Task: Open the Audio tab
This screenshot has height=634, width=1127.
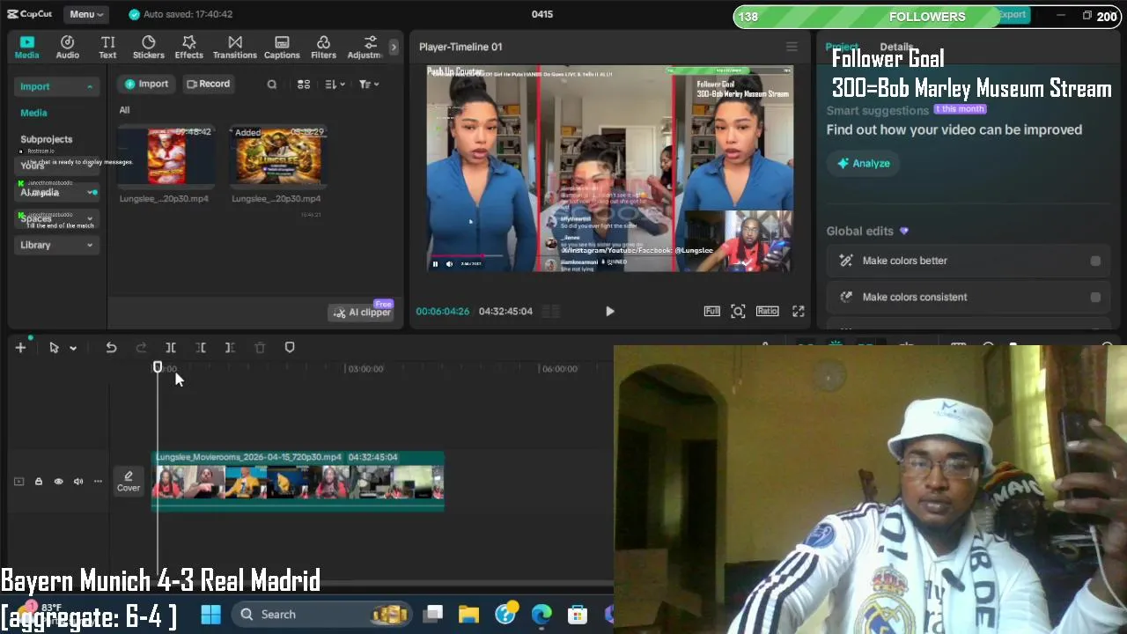Action: (x=68, y=48)
